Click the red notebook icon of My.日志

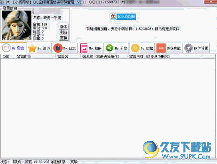click(x=58, y=48)
